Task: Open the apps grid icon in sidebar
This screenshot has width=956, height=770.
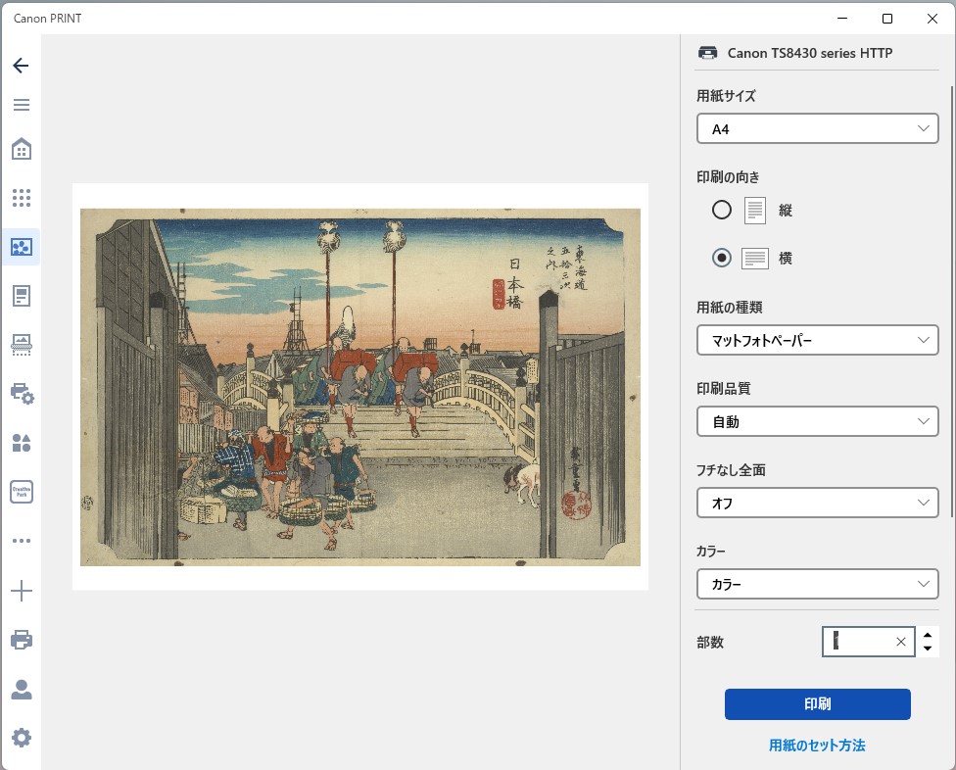Action: tap(21, 198)
